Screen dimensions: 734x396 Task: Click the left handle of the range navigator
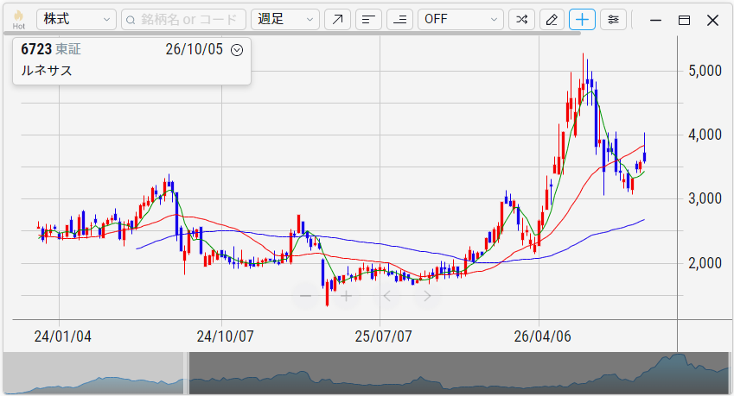[x=187, y=373]
